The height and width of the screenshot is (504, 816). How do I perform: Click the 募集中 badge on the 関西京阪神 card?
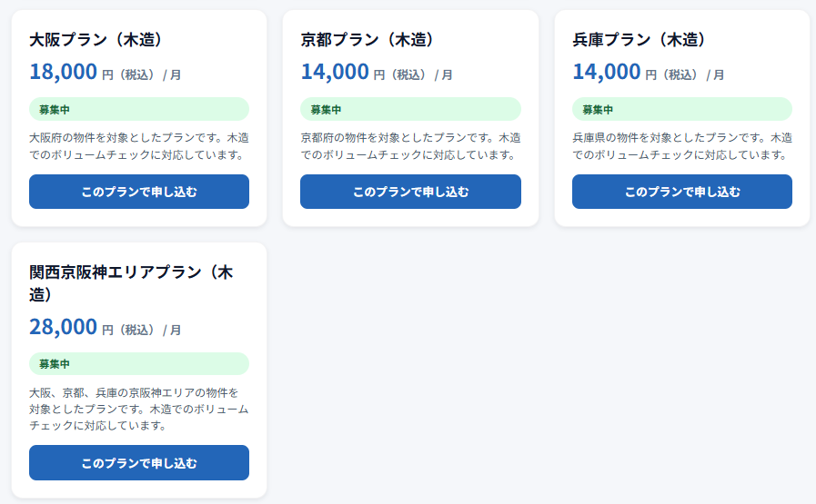pyautogui.click(x=139, y=364)
